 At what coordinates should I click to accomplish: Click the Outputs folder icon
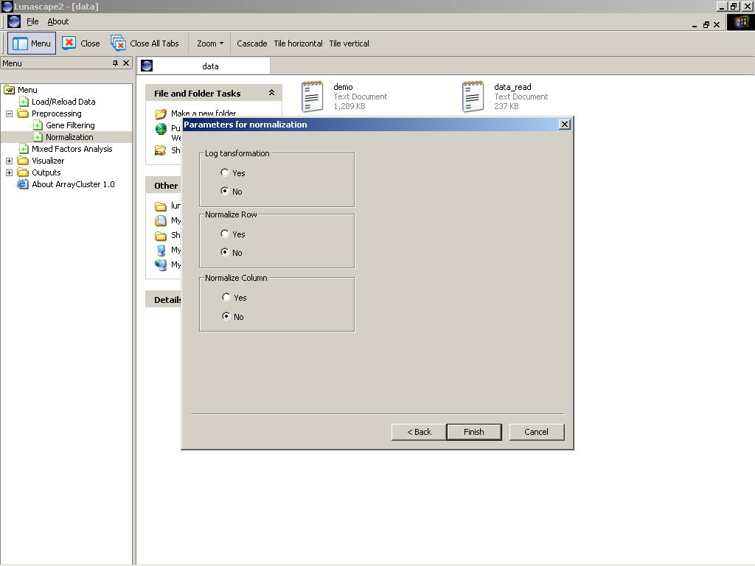coord(23,172)
